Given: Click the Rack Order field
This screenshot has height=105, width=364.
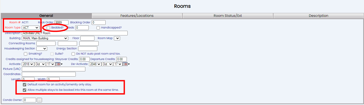Looking at the screenshot, I should click(x=61, y=22).
